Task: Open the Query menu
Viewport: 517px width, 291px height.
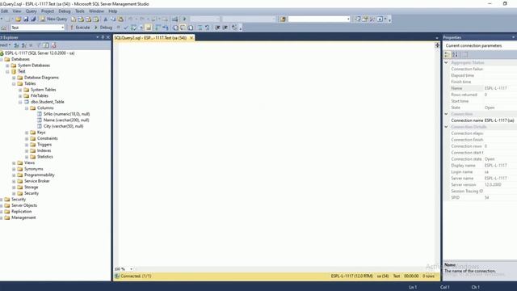Action: pos(31,11)
